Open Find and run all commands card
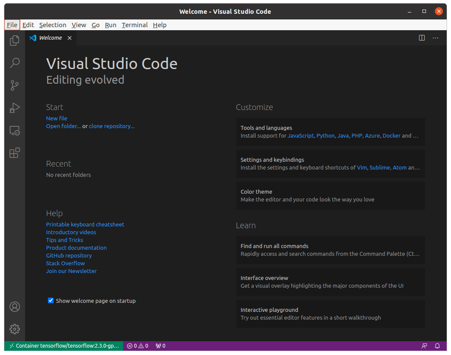 [x=330, y=250]
